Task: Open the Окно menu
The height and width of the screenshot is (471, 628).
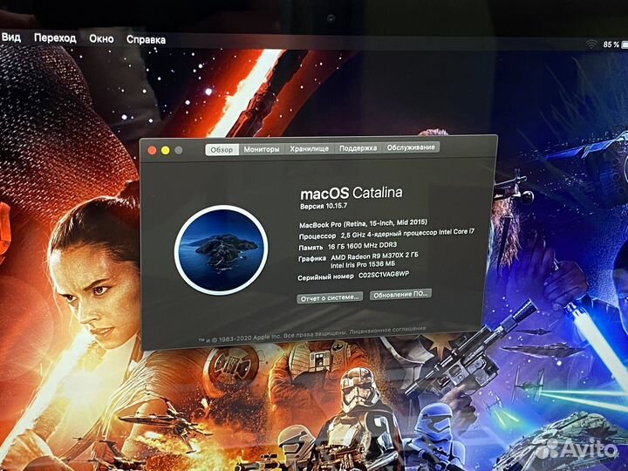Action: [x=101, y=39]
